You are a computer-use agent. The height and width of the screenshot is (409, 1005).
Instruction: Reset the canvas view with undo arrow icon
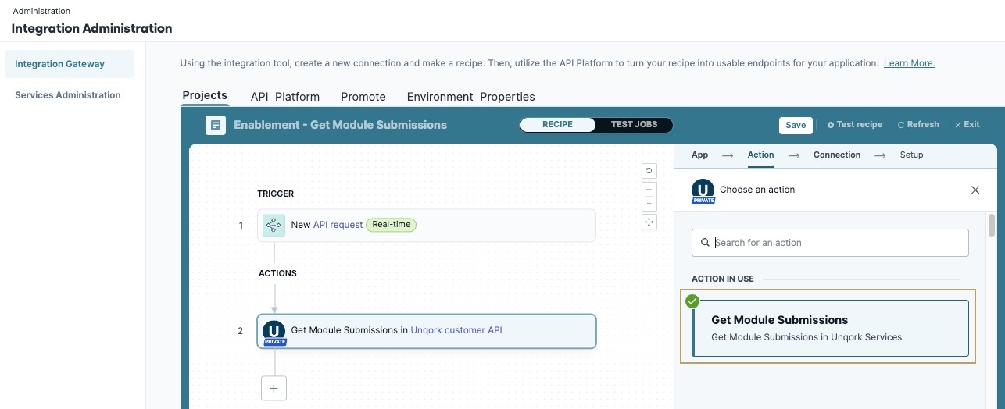[649, 171]
